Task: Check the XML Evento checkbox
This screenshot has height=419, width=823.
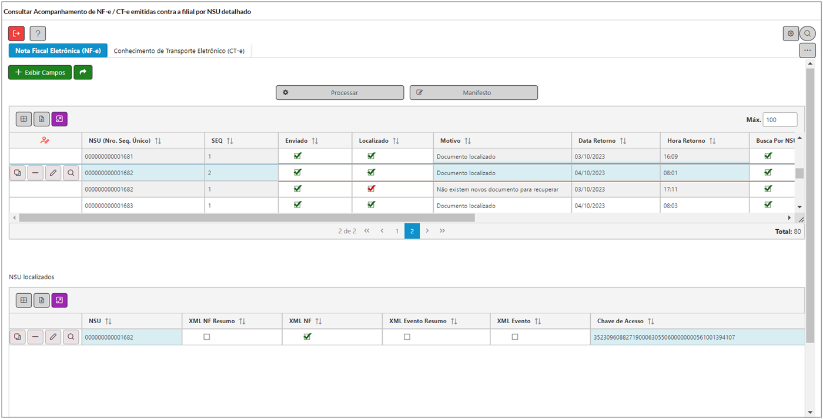Action: (515, 337)
